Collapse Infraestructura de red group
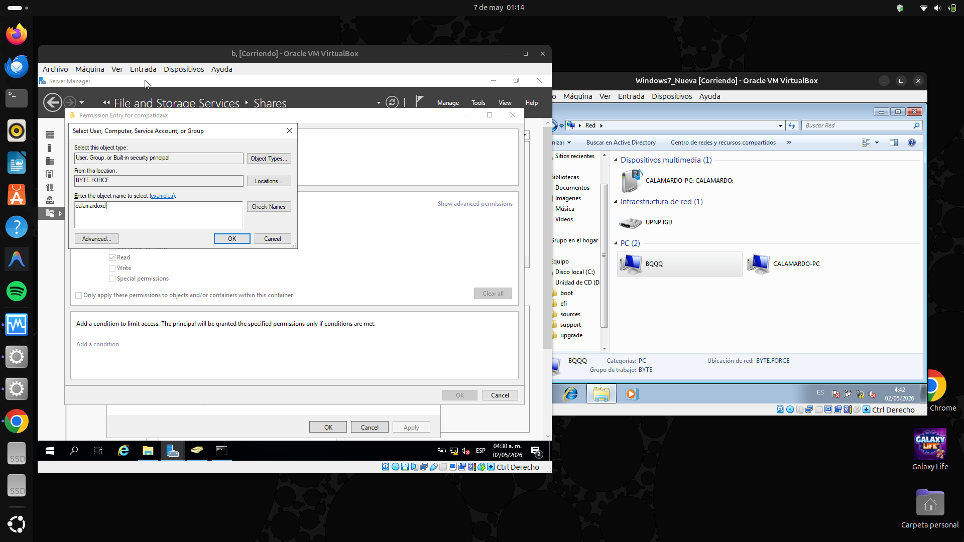964x542 pixels. tap(616, 202)
